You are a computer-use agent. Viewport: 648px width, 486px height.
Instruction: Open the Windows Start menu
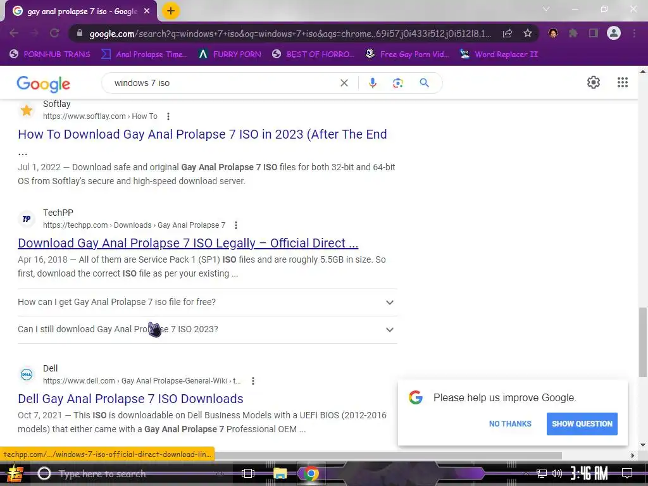[15, 473]
